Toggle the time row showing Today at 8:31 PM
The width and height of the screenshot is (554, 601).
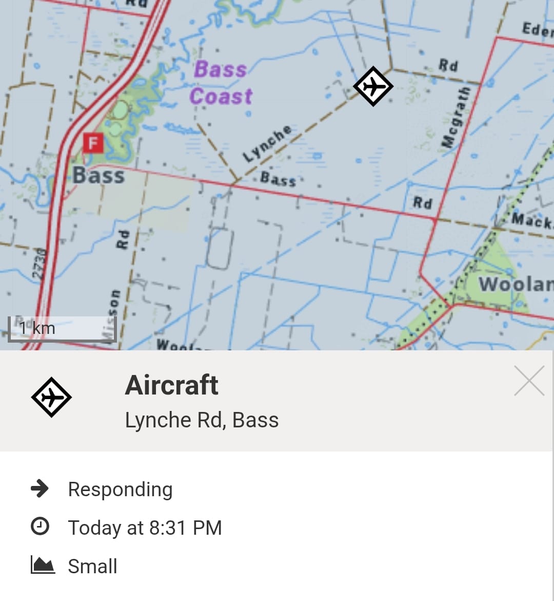tap(145, 528)
